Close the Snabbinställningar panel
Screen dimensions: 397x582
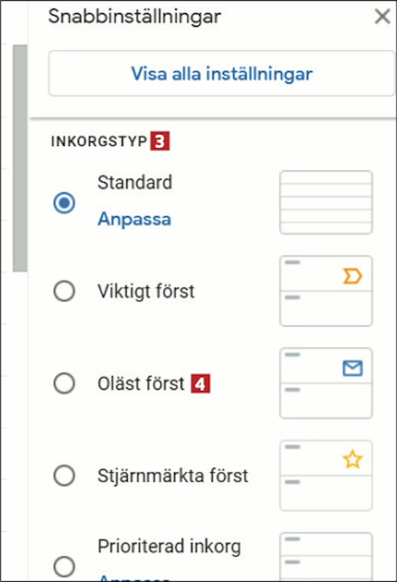point(382,16)
